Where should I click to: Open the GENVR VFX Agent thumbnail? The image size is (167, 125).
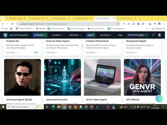pos(142,77)
